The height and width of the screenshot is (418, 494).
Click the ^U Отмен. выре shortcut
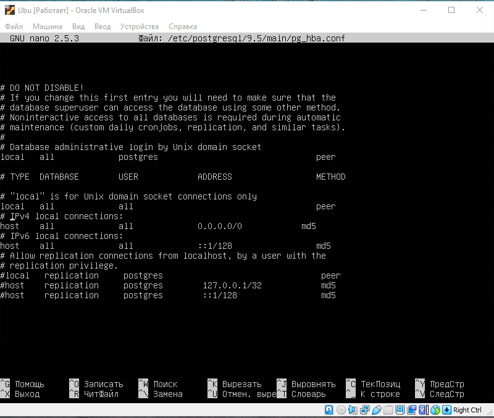tap(241, 394)
